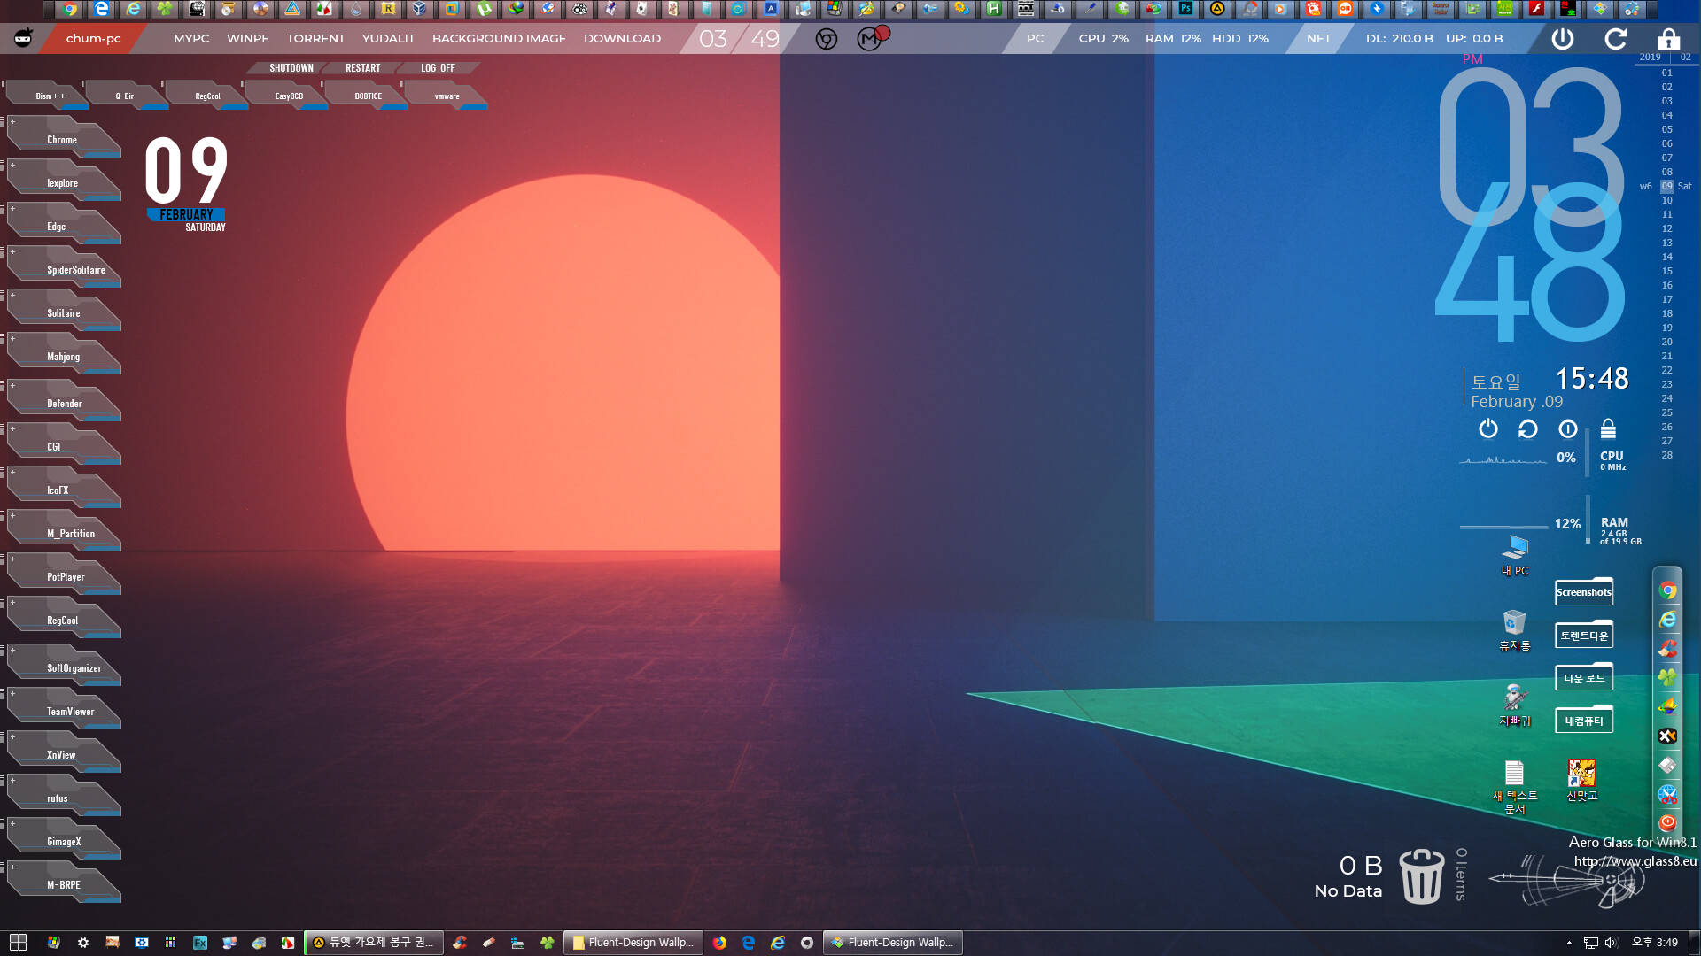Screen dimensions: 1701x956
Task: Open MYPC in the top bar
Action: (x=191, y=39)
